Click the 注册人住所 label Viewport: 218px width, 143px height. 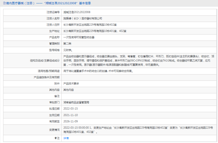pyautogui.click(x=53, y=25)
